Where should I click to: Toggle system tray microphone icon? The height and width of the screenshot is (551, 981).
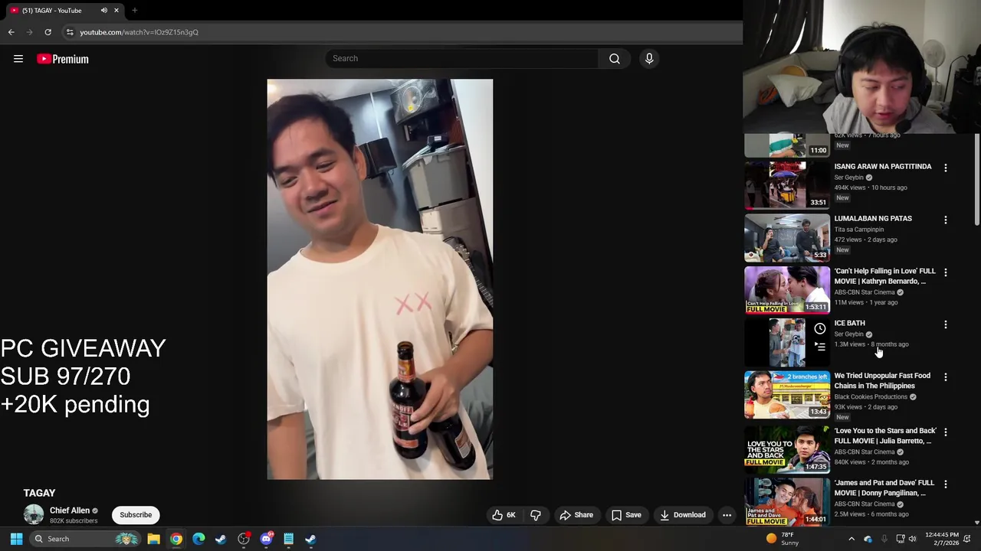pyautogui.click(x=884, y=539)
